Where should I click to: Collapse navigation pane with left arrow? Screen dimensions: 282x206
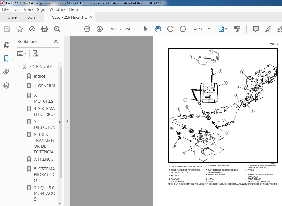pos(67,121)
